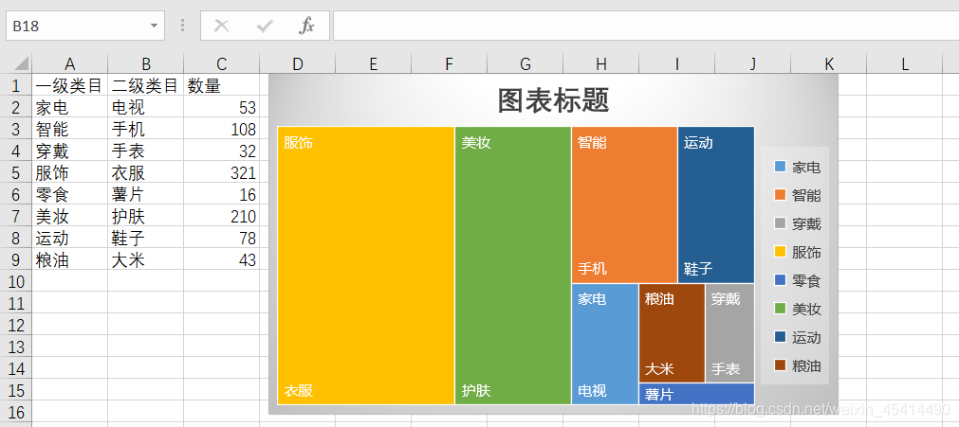959x427 pixels.
Task: Click the cell with value 210
Action: coord(221,216)
